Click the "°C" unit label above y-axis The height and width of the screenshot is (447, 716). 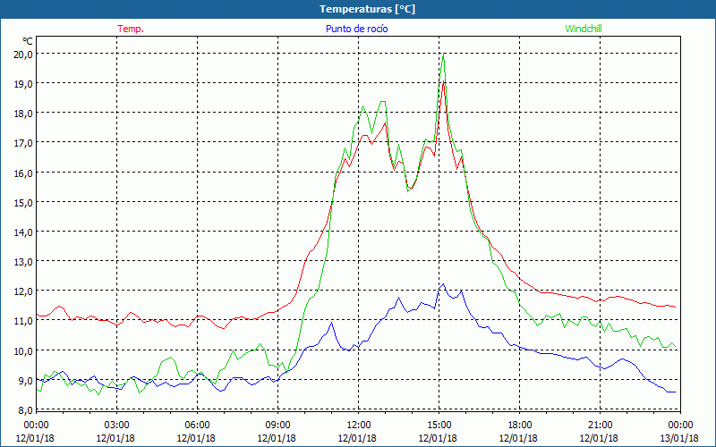28,41
